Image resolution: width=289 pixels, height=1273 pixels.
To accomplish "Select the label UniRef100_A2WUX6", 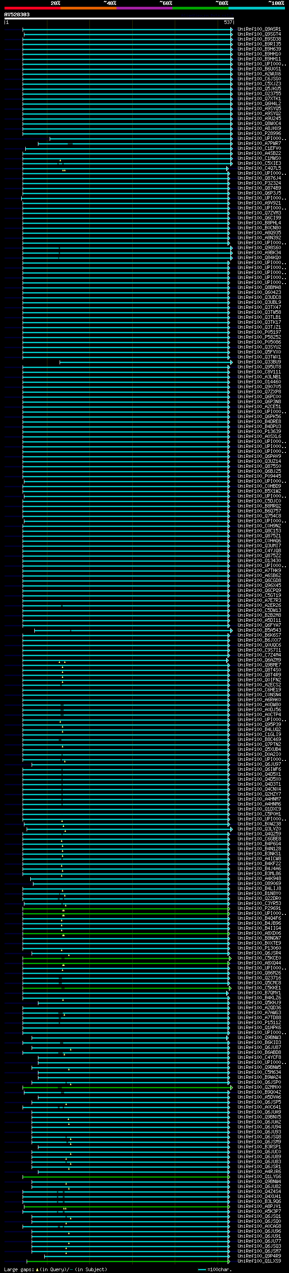I will point(259,74).
